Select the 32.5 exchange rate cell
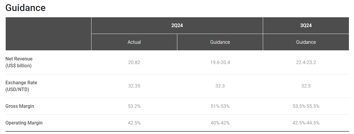 [x=306, y=86]
